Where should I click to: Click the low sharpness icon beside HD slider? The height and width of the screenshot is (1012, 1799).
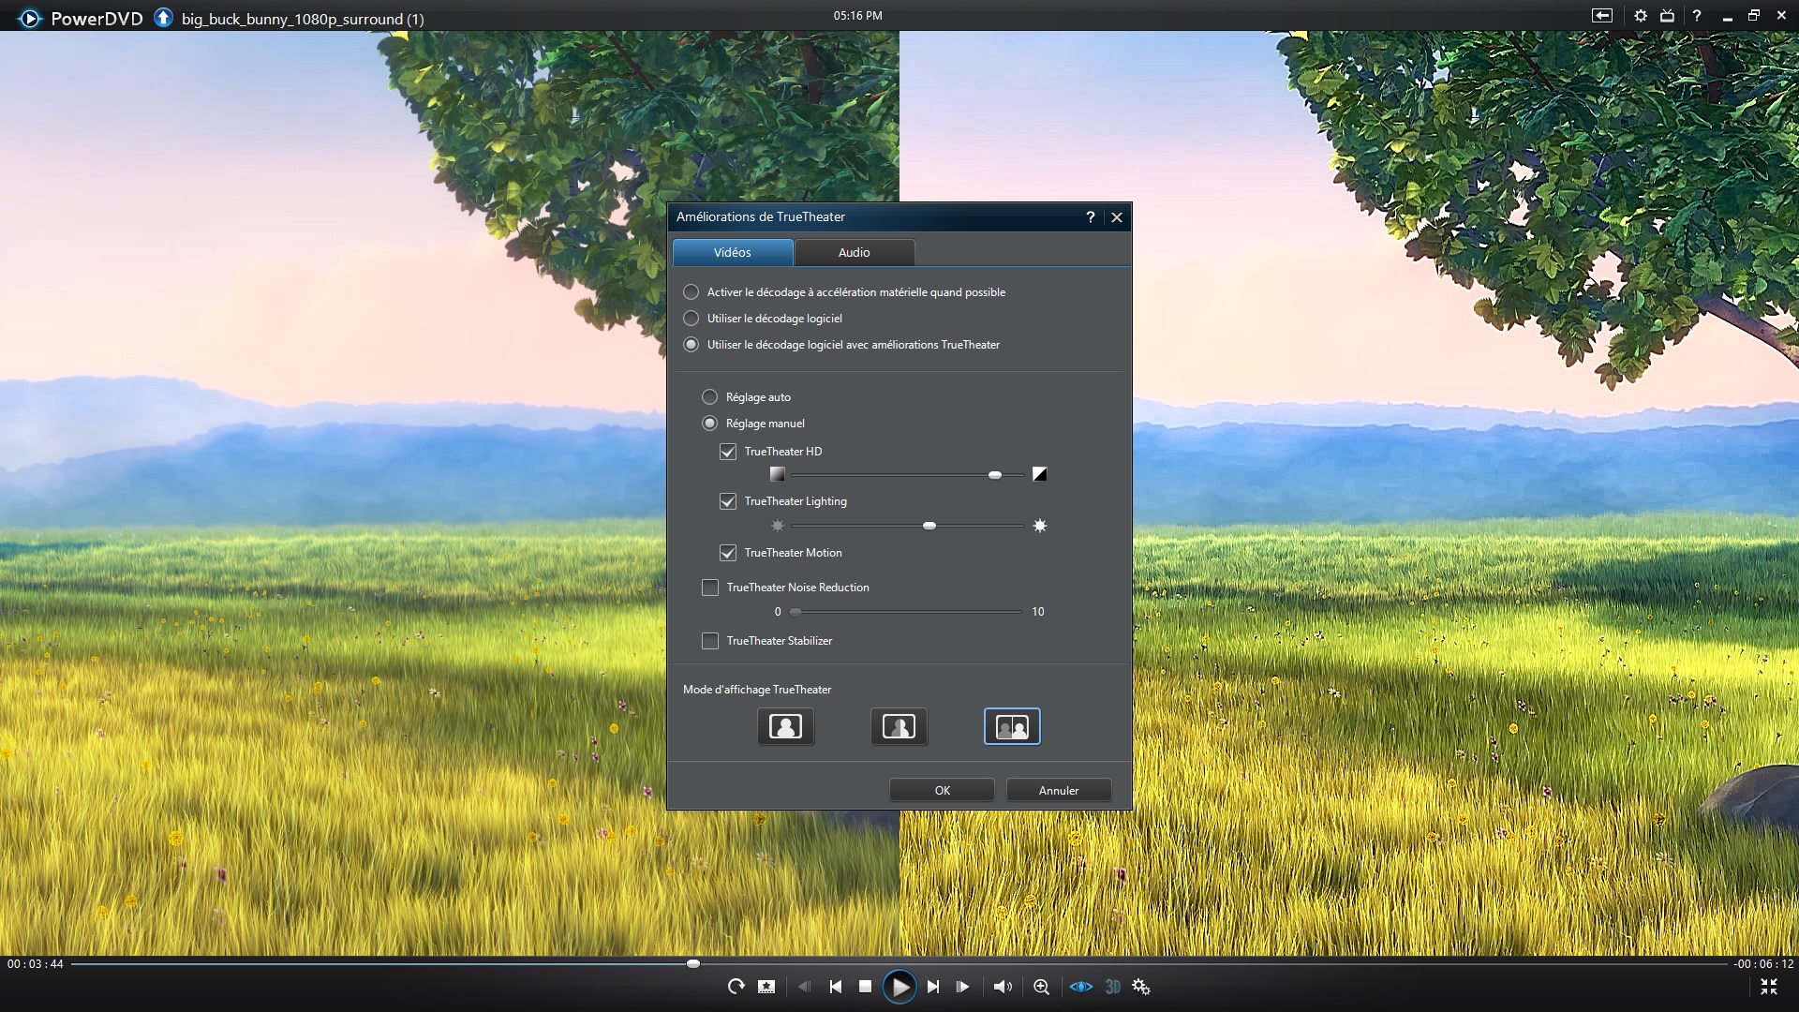(x=777, y=474)
